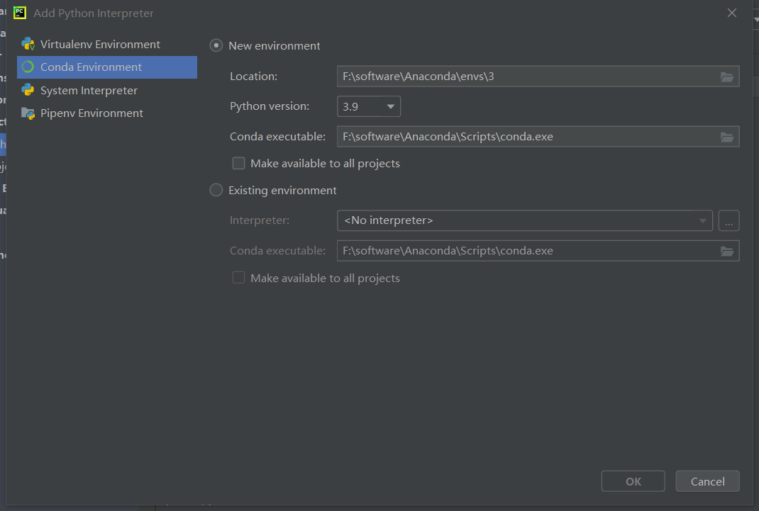759x511 pixels.
Task: Enable Make available to all projects
Action: coord(238,163)
